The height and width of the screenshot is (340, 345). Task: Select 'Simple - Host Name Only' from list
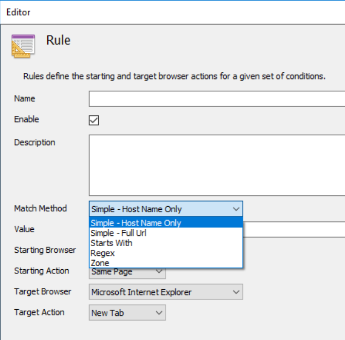[136, 223]
